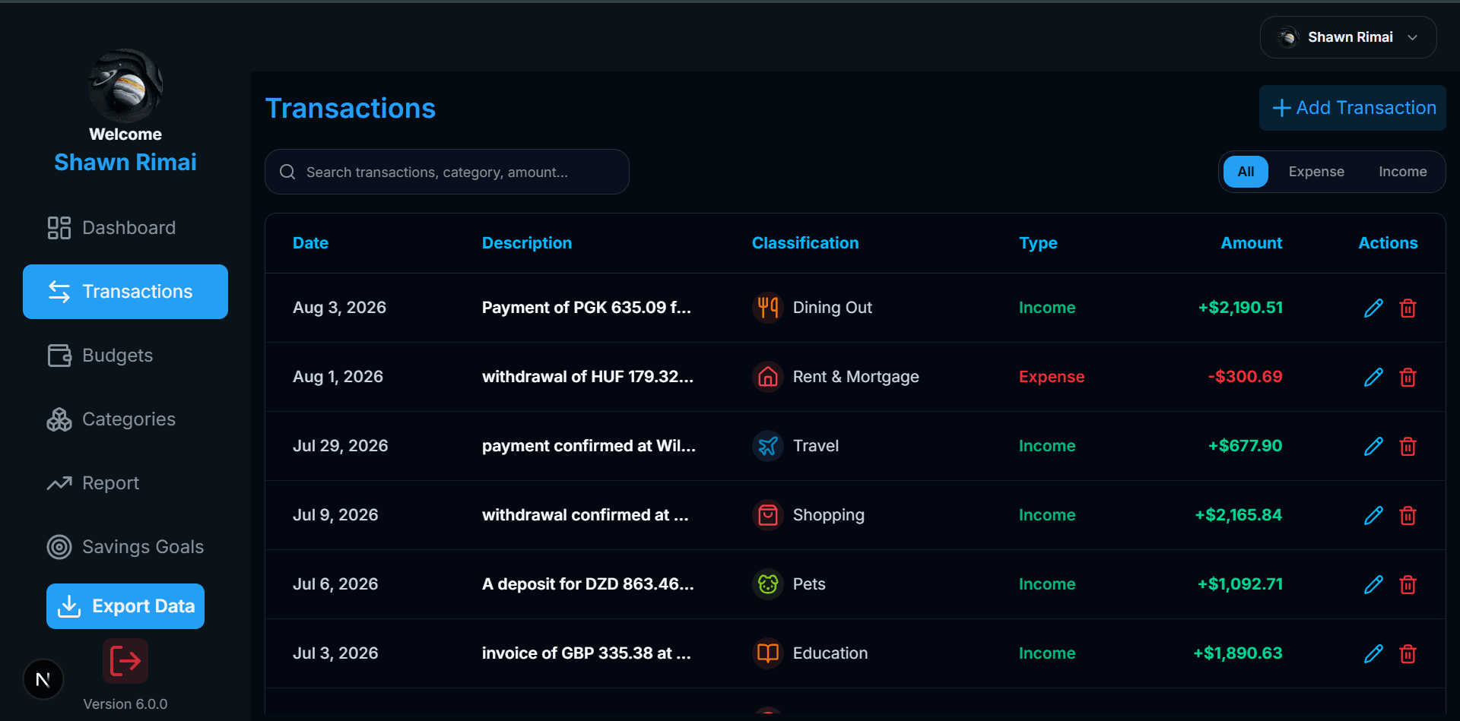Open the Budgets page
1460x721 pixels.
pos(125,356)
